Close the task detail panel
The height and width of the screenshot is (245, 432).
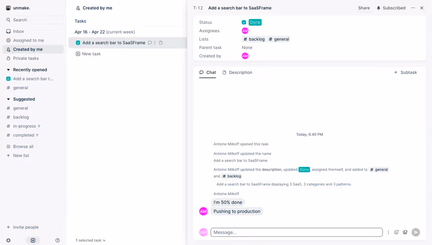click(x=422, y=8)
